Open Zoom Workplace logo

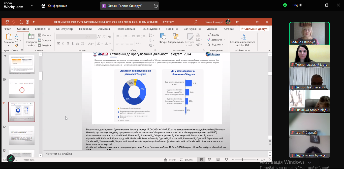(x=13, y=5)
